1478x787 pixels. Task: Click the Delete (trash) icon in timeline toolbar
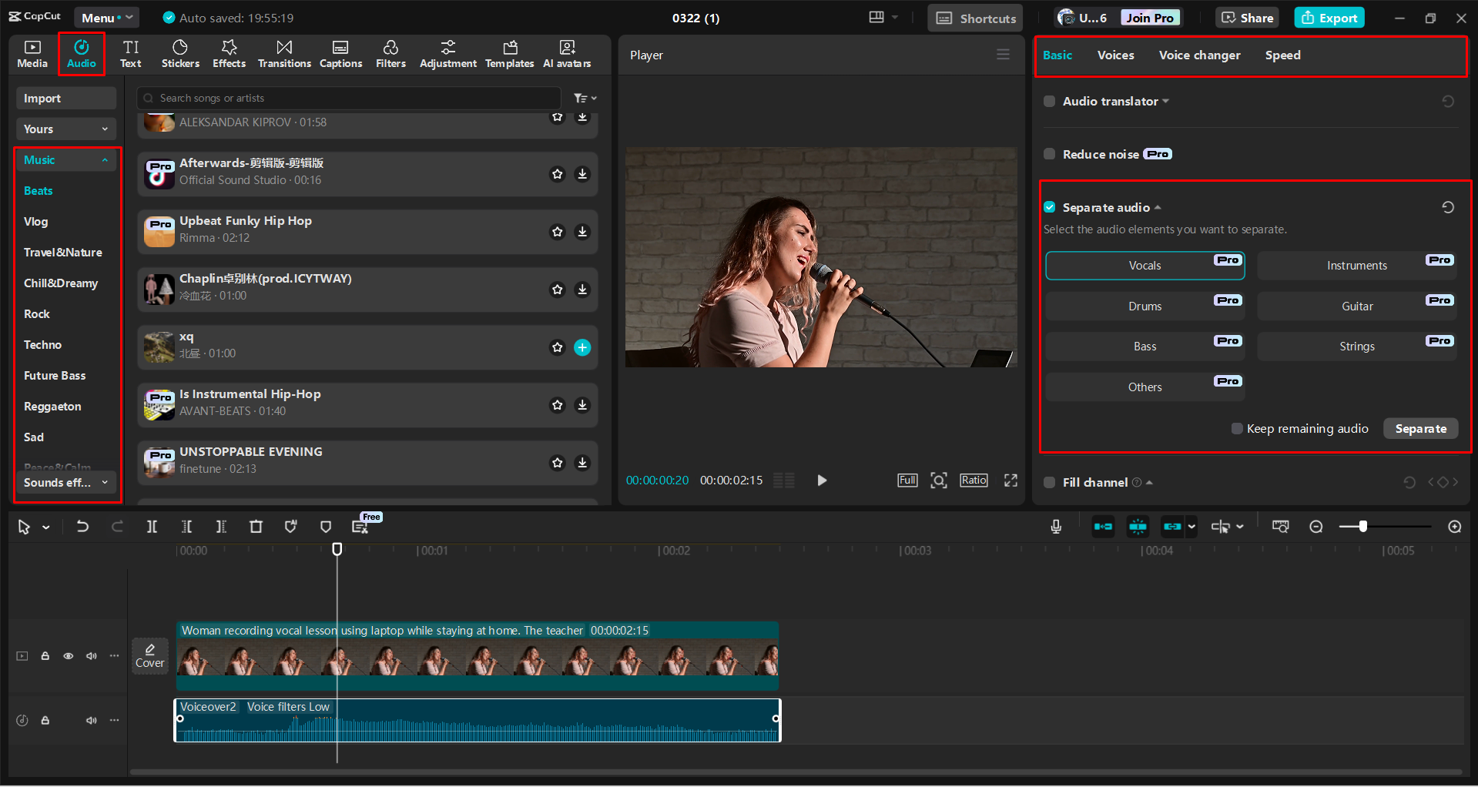pos(256,527)
